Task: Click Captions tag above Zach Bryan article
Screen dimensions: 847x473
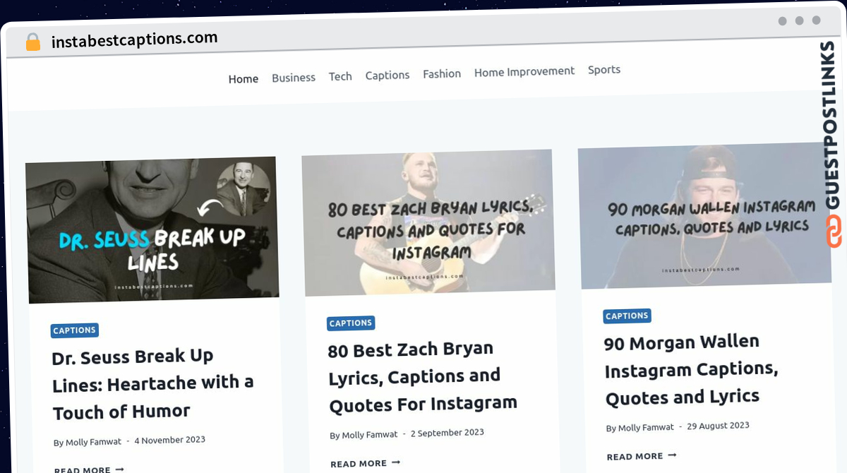Action: pos(350,323)
